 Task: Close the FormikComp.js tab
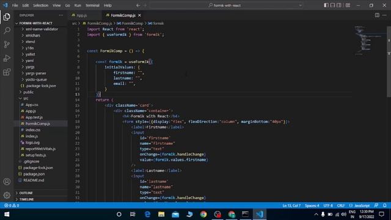(x=140, y=15)
